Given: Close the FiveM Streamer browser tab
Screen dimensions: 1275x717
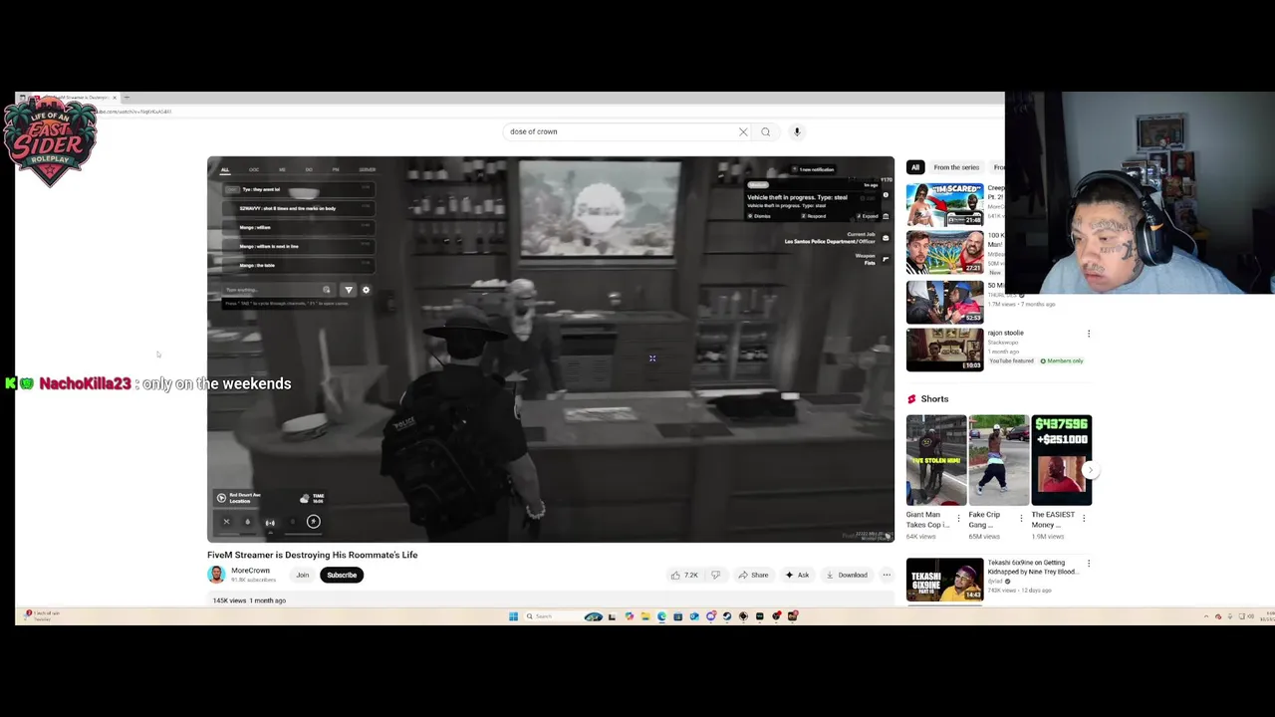Looking at the screenshot, I should coord(115,98).
